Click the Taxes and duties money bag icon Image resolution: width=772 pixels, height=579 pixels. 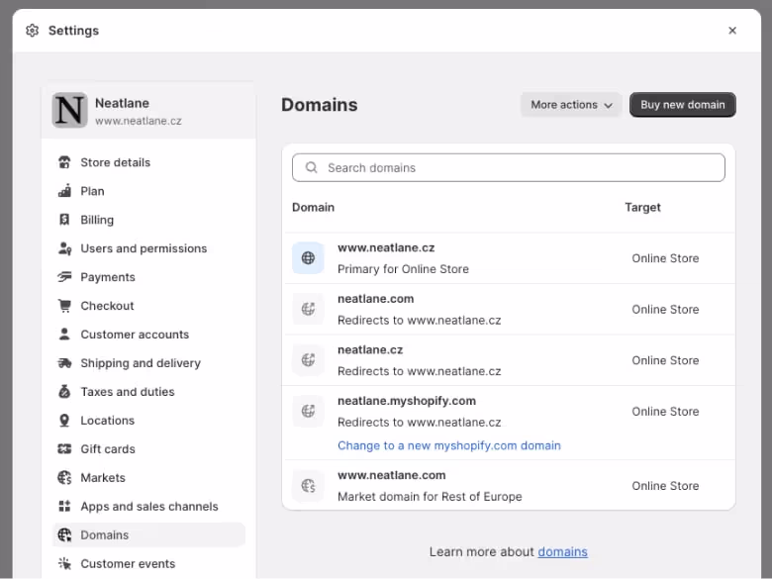(x=64, y=392)
